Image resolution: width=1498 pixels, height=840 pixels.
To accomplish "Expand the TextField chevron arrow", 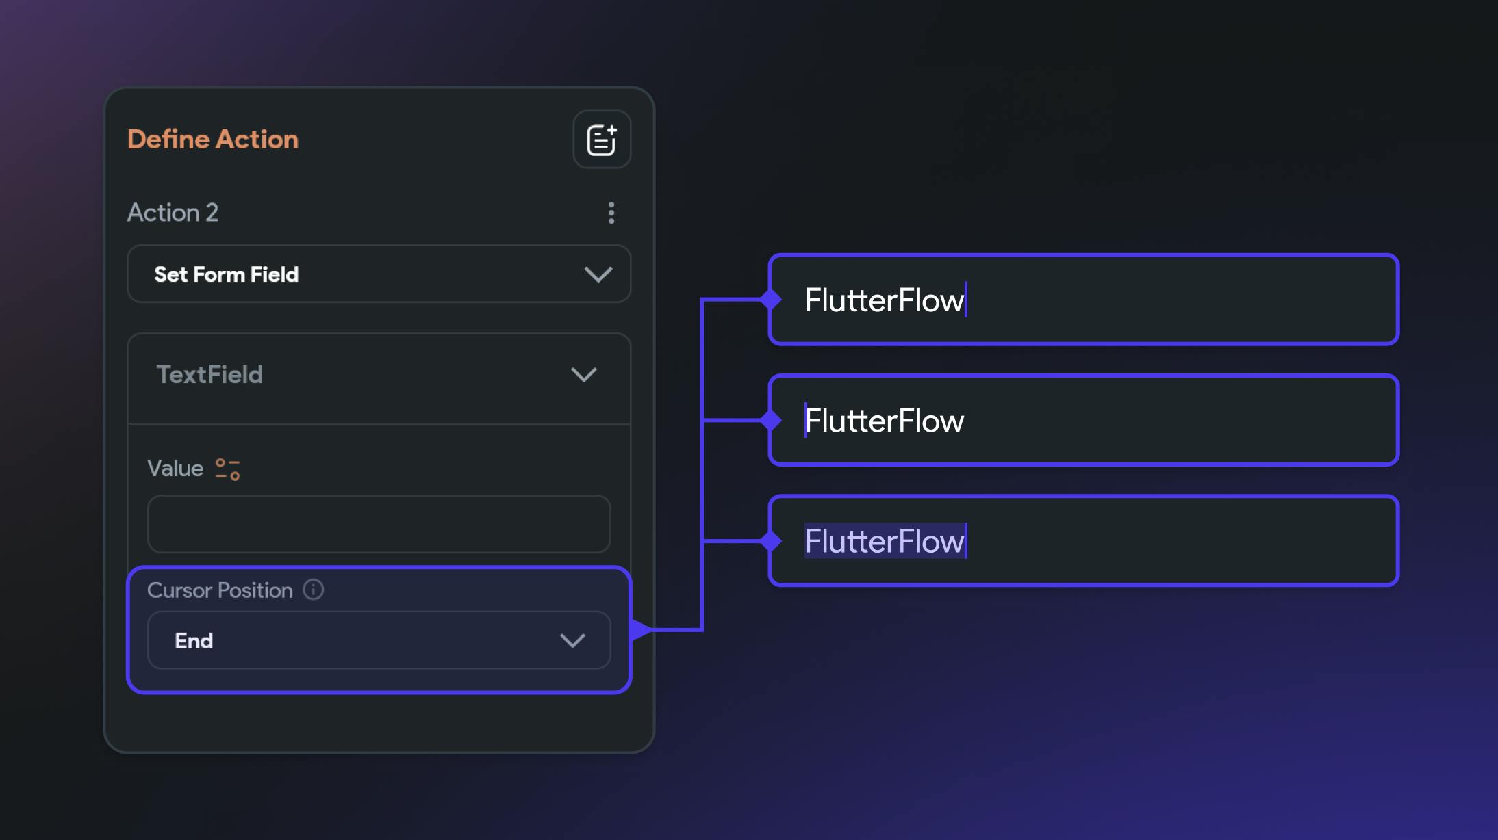I will click(583, 374).
